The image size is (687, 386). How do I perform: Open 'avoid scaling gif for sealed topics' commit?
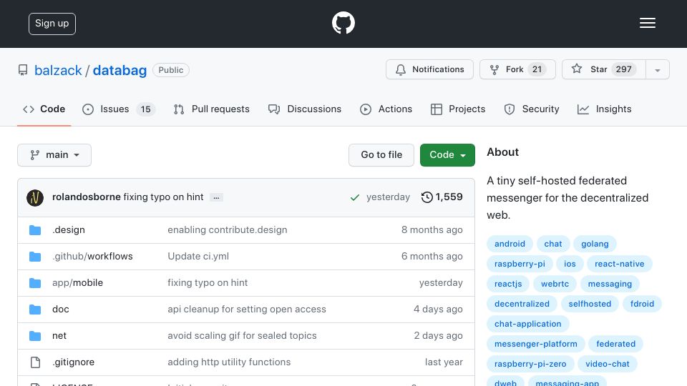[x=242, y=336]
